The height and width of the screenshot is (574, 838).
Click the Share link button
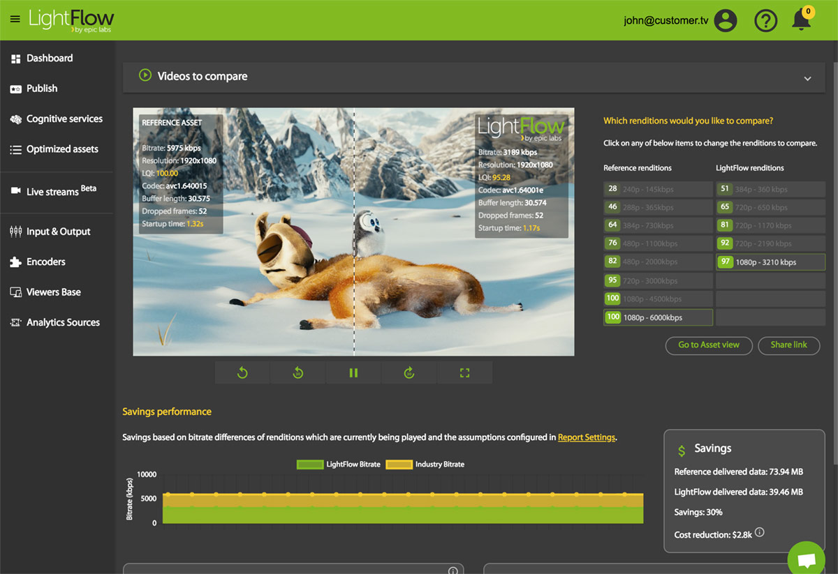pos(788,345)
